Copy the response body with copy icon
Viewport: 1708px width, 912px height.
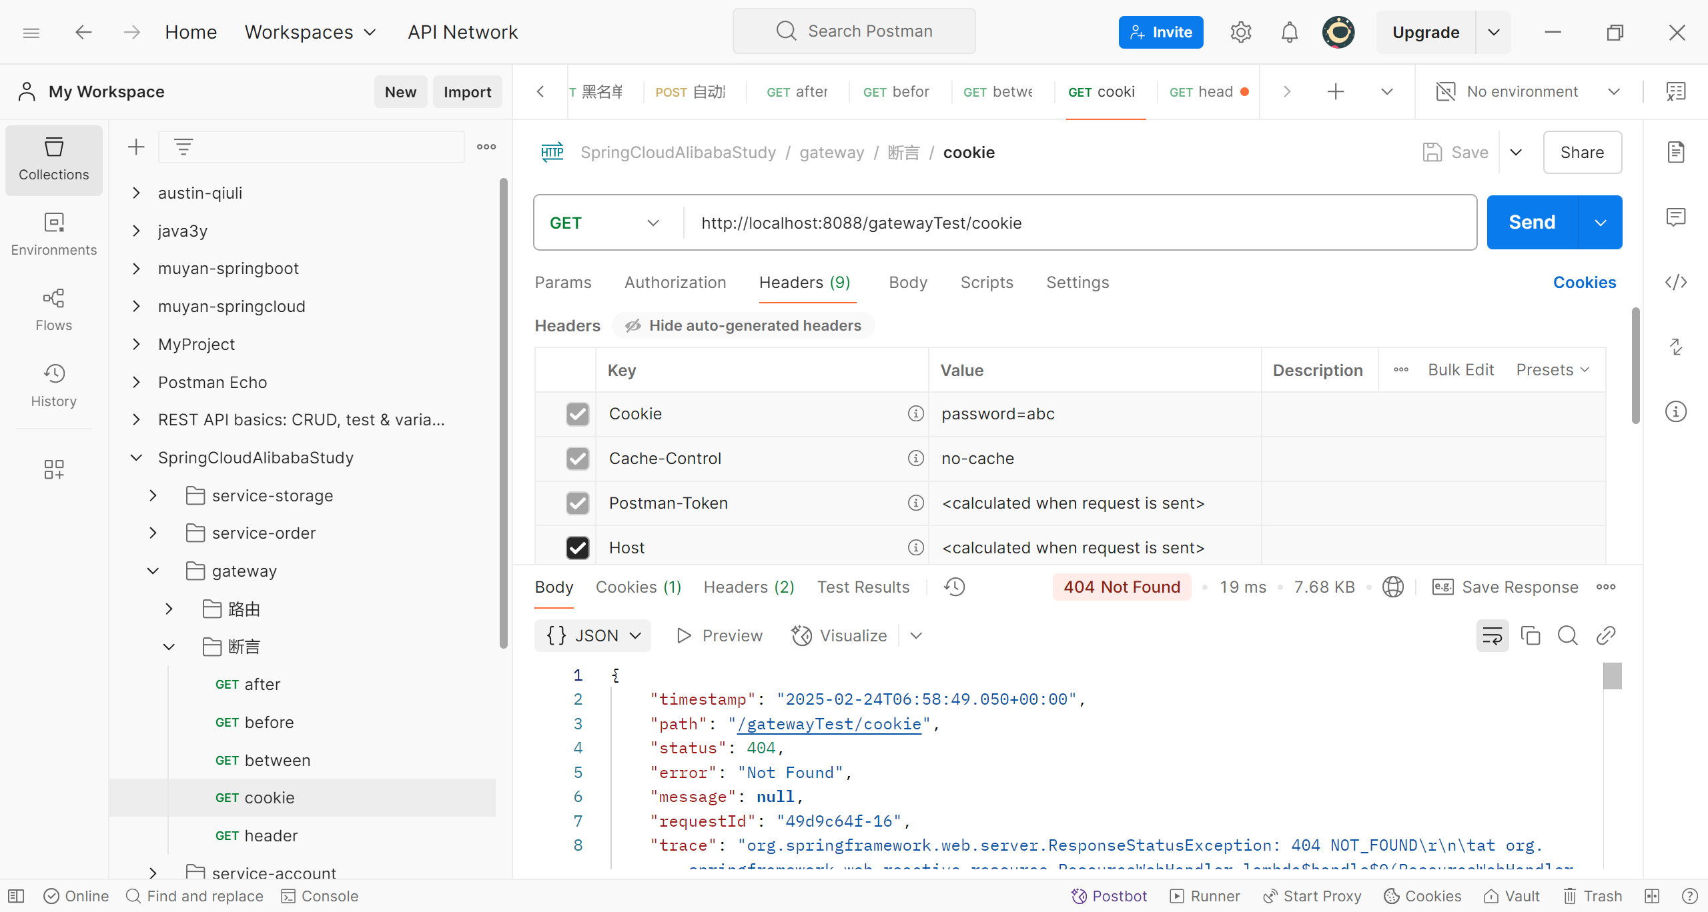click(1530, 635)
